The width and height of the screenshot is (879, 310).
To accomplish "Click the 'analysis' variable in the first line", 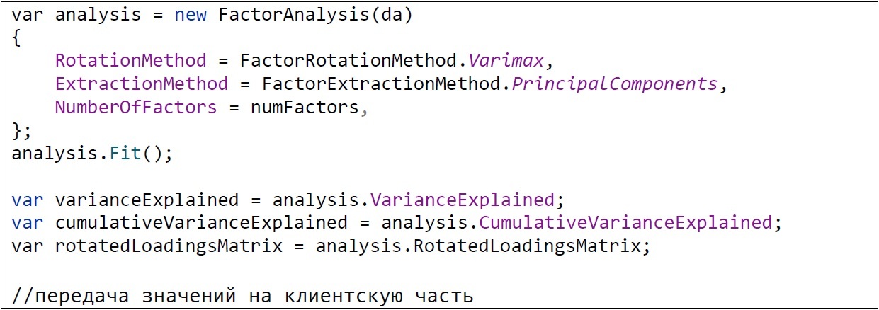I will (98, 16).
